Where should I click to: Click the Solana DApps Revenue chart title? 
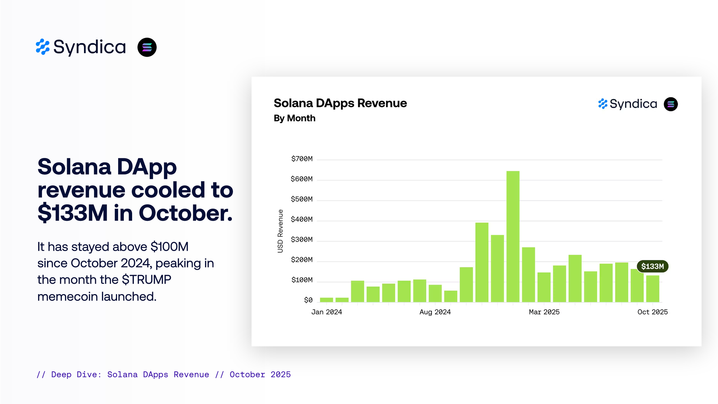[340, 103]
